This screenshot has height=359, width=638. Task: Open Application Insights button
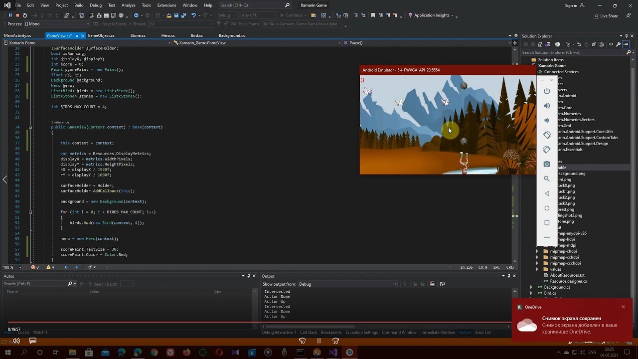click(x=431, y=15)
